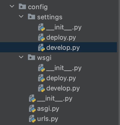Select __init__.py under settings

click(64, 27)
